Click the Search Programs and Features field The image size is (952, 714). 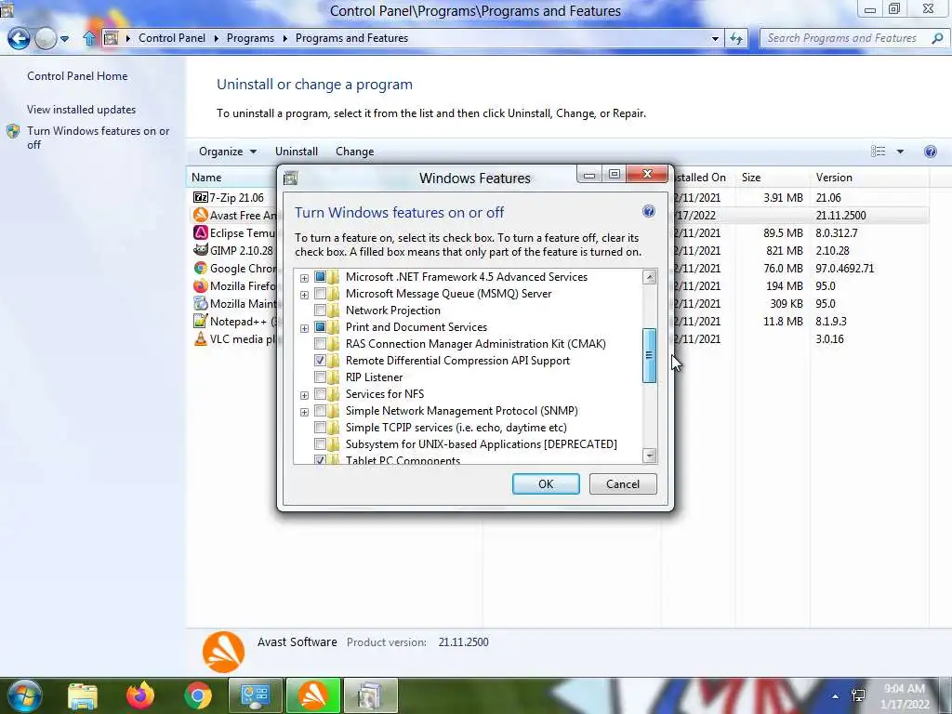[844, 38]
